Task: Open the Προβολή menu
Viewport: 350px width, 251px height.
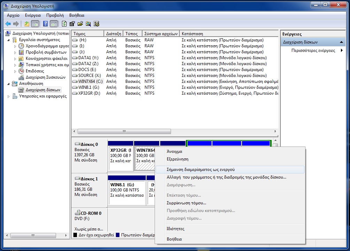Action: 55,15
